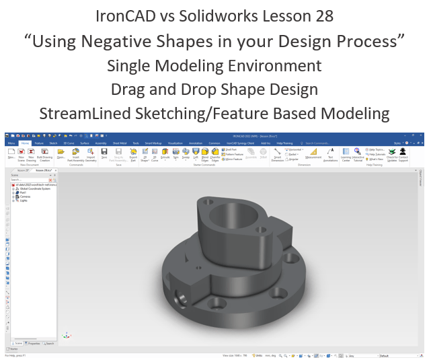The width and height of the screenshot is (431, 362).
Task: Click the Smart Dimension tool
Action: 278,153
